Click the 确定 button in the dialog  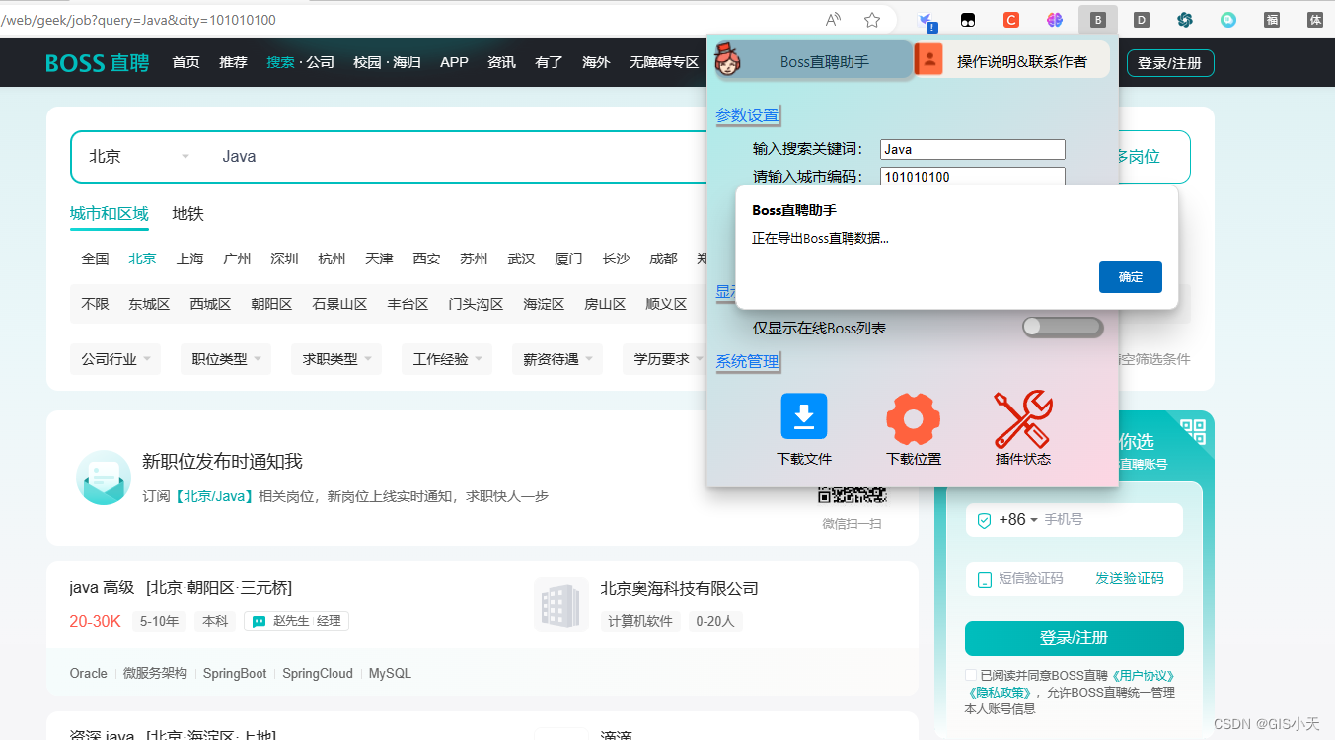coord(1130,277)
